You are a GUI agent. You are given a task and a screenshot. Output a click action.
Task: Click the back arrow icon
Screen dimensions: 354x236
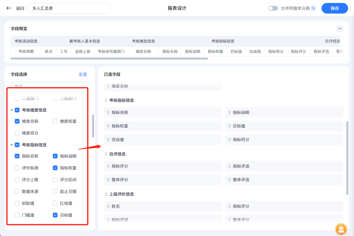click(x=9, y=8)
